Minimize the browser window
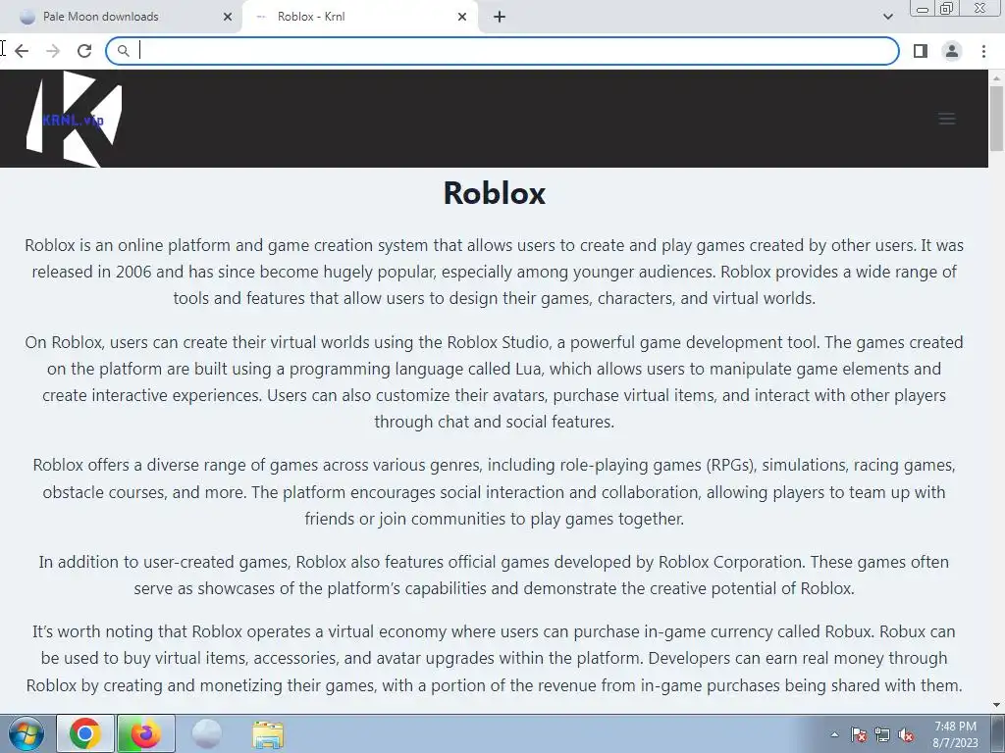1005x753 pixels. (x=923, y=8)
